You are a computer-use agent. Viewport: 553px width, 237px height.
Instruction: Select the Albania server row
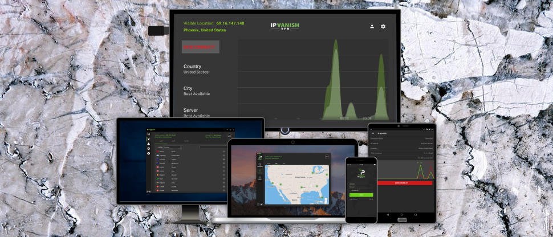tap(190, 152)
